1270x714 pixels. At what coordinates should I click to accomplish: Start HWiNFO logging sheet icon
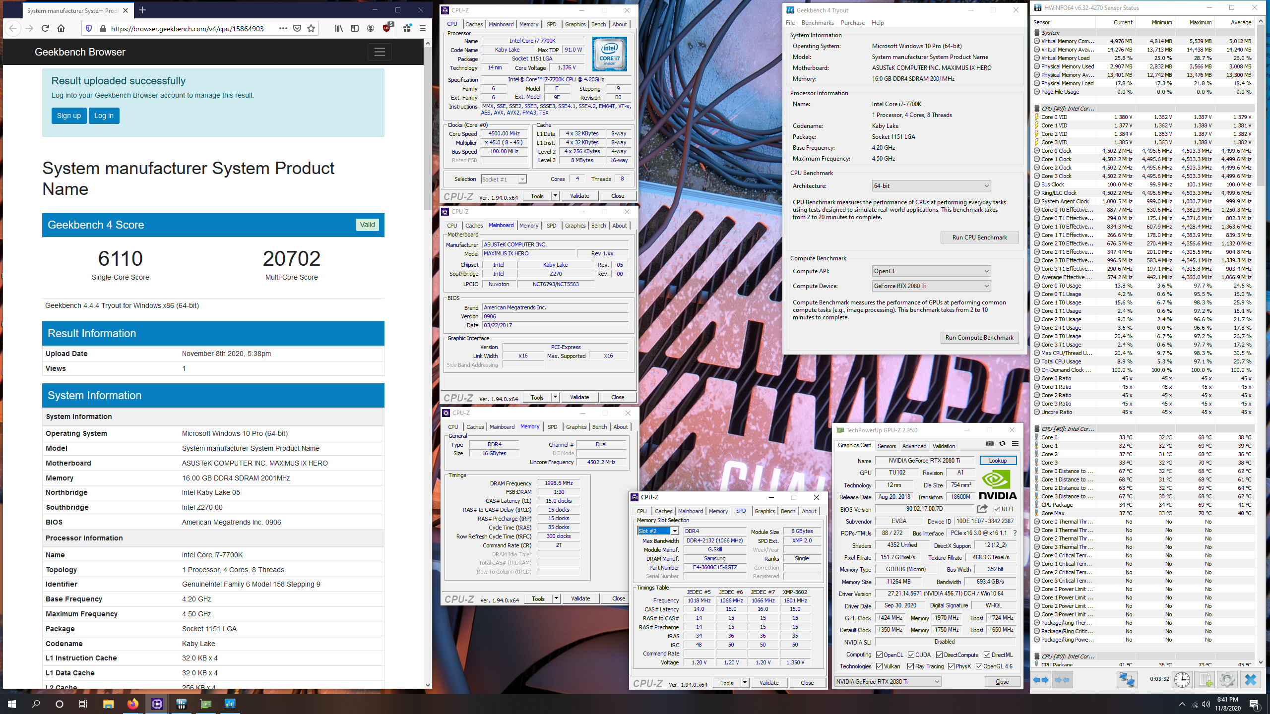(1205, 679)
